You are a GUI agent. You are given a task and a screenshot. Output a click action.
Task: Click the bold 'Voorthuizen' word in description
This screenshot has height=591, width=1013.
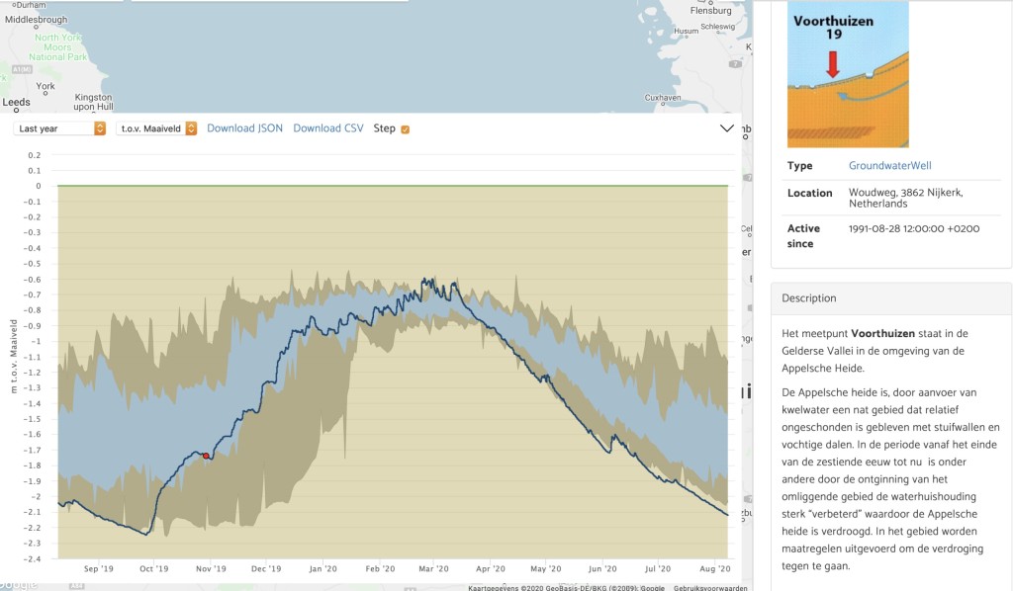[882, 334]
